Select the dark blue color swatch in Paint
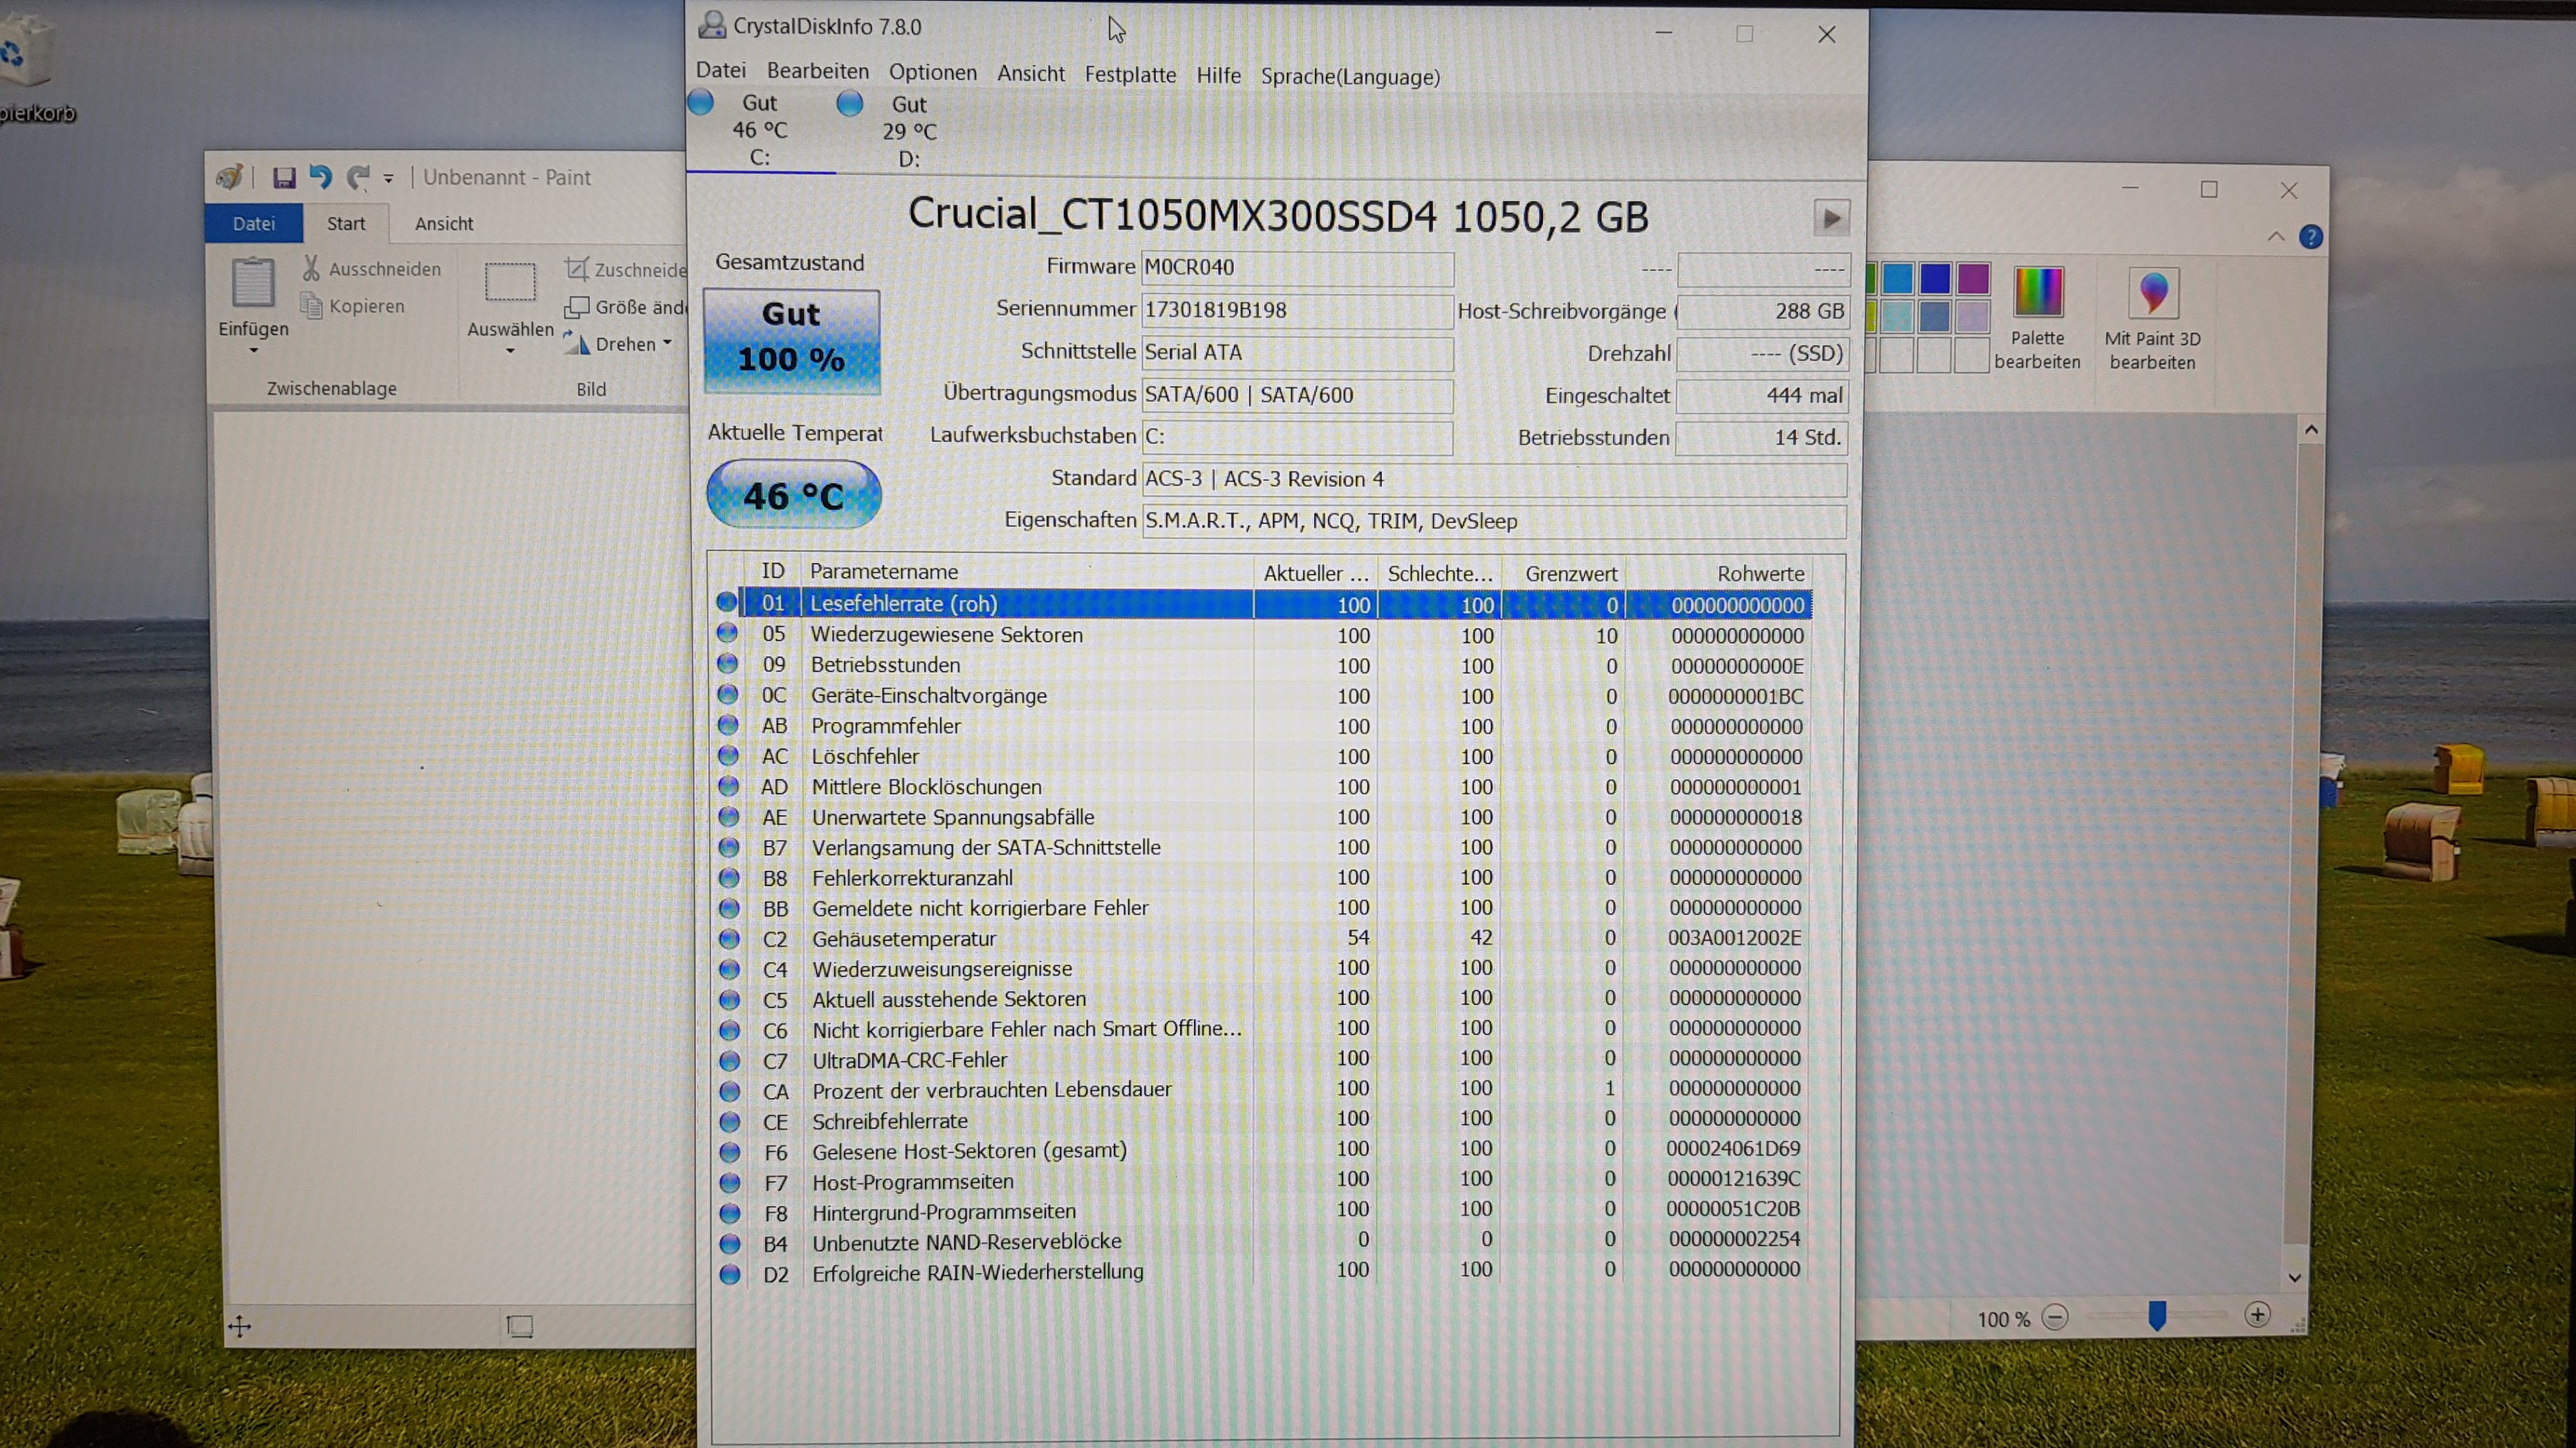The height and width of the screenshot is (1448, 2576). coord(1935,279)
